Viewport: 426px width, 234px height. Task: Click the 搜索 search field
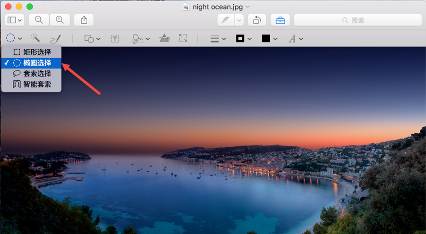click(358, 20)
